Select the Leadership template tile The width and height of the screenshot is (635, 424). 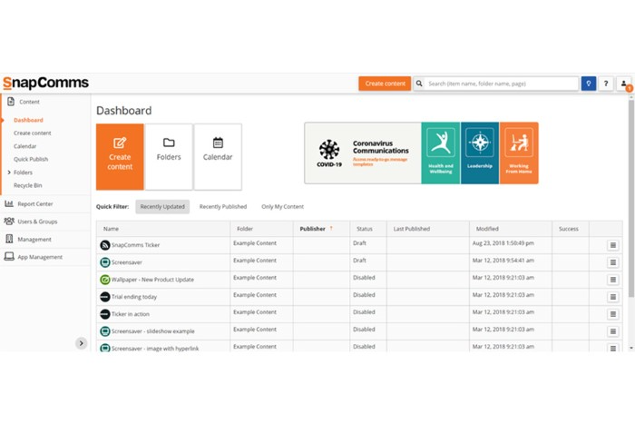[x=479, y=153]
